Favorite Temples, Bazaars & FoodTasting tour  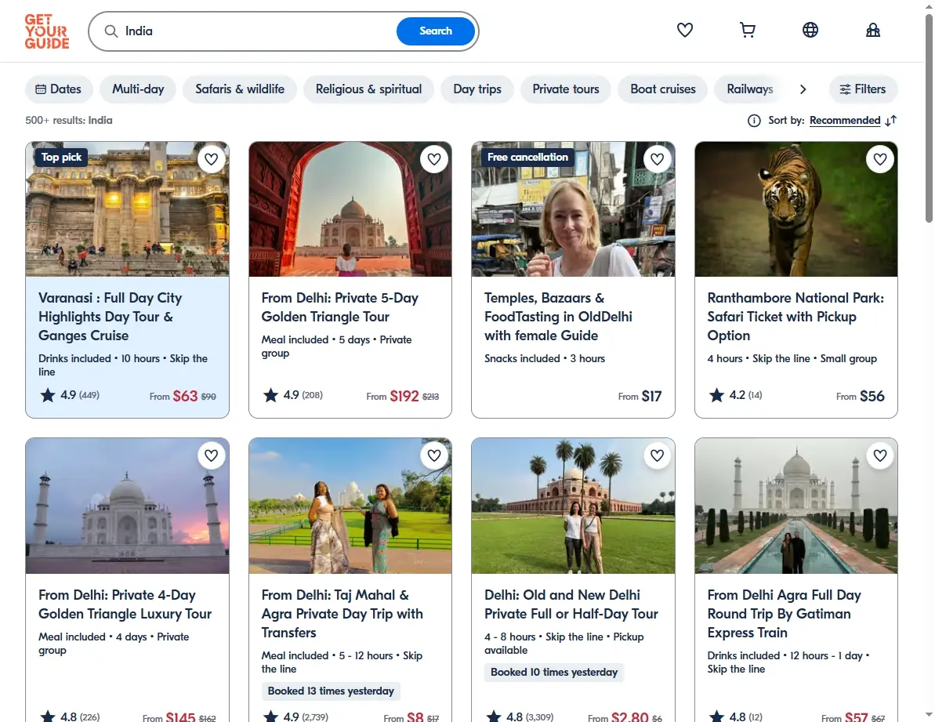pyautogui.click(x=657, y=159)
